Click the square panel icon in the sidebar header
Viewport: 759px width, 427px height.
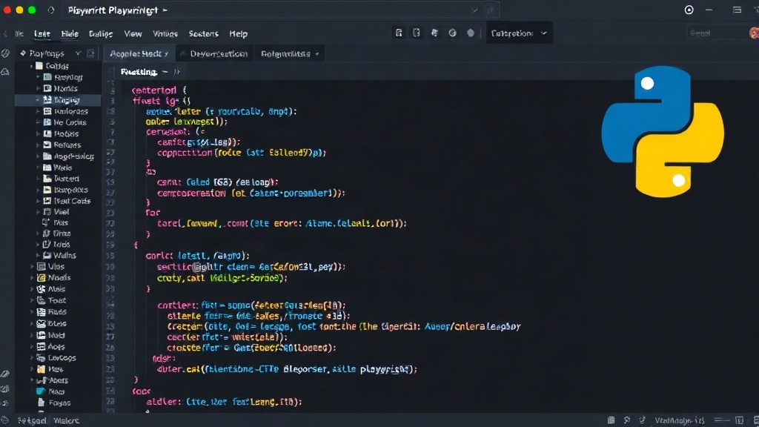pos(90,53)
